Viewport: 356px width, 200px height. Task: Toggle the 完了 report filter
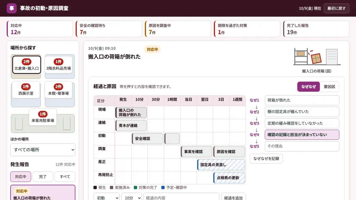43,177
